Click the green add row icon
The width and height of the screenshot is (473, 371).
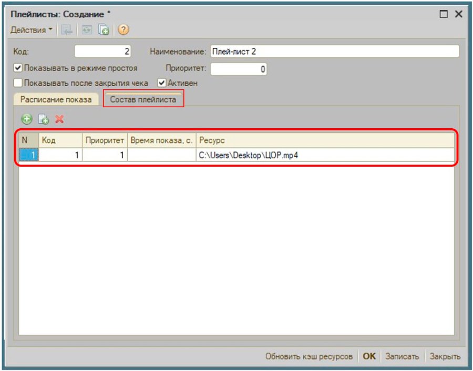point(27,119)
